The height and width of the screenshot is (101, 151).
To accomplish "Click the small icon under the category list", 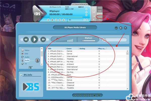I will click(x=31, y=67).
